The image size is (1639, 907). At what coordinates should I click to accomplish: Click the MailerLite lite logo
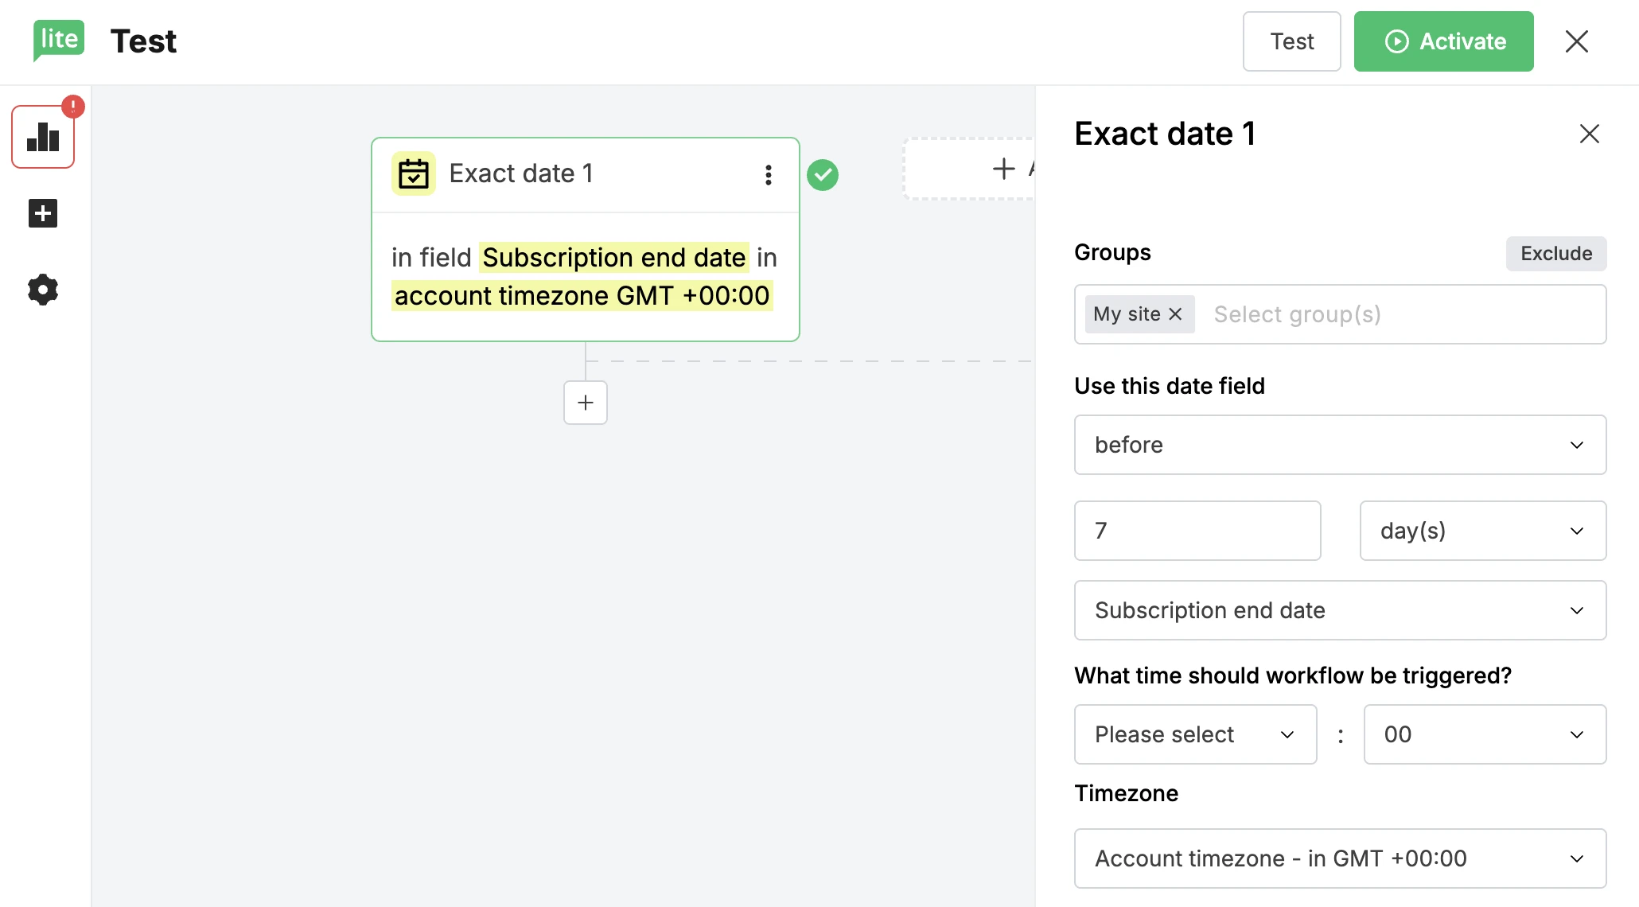[59, 40]
